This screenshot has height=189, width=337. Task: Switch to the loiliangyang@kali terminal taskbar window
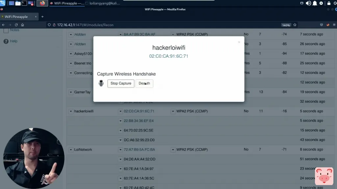pyautogui.click(x=103, y=3)
